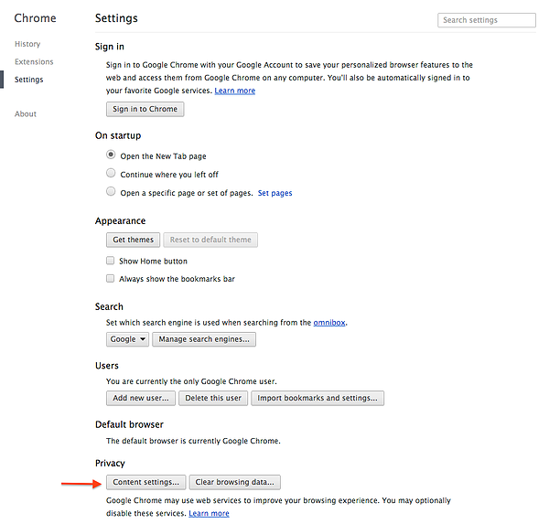The image size is (549, 524).
Task: Enable the Show Home button checkbox
Action: click(x=111, y=261)
